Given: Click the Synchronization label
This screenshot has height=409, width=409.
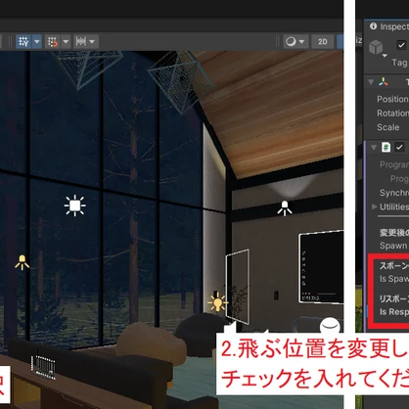Looking at the screenshot, I should click(x=394, y=193).
